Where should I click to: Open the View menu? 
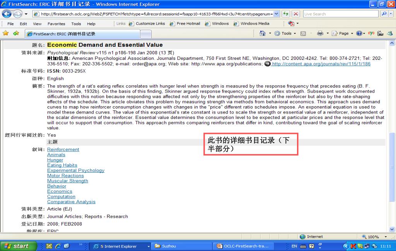[x=37, y=24]
